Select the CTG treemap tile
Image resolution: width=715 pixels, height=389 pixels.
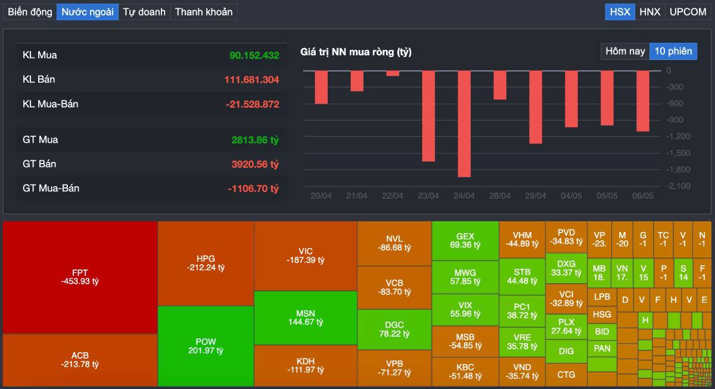566,375
